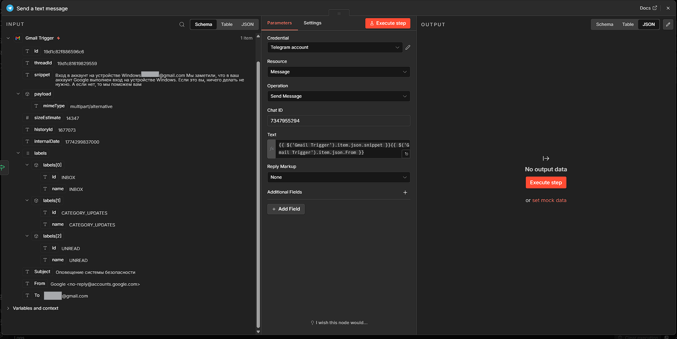
Task: Click the fx expression icon in Text field
Action: (272, 149)
